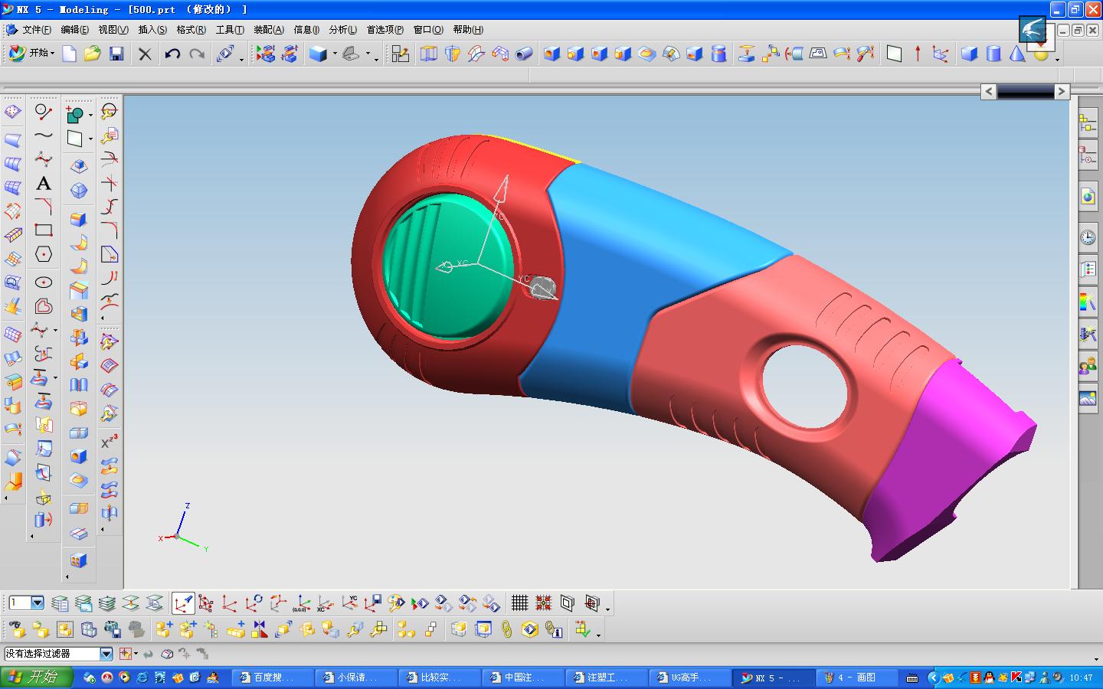The height and width of the screenshot is (689, 1103).
Task: Open the 格式(R) menu
Action: (x=191, y=30)
